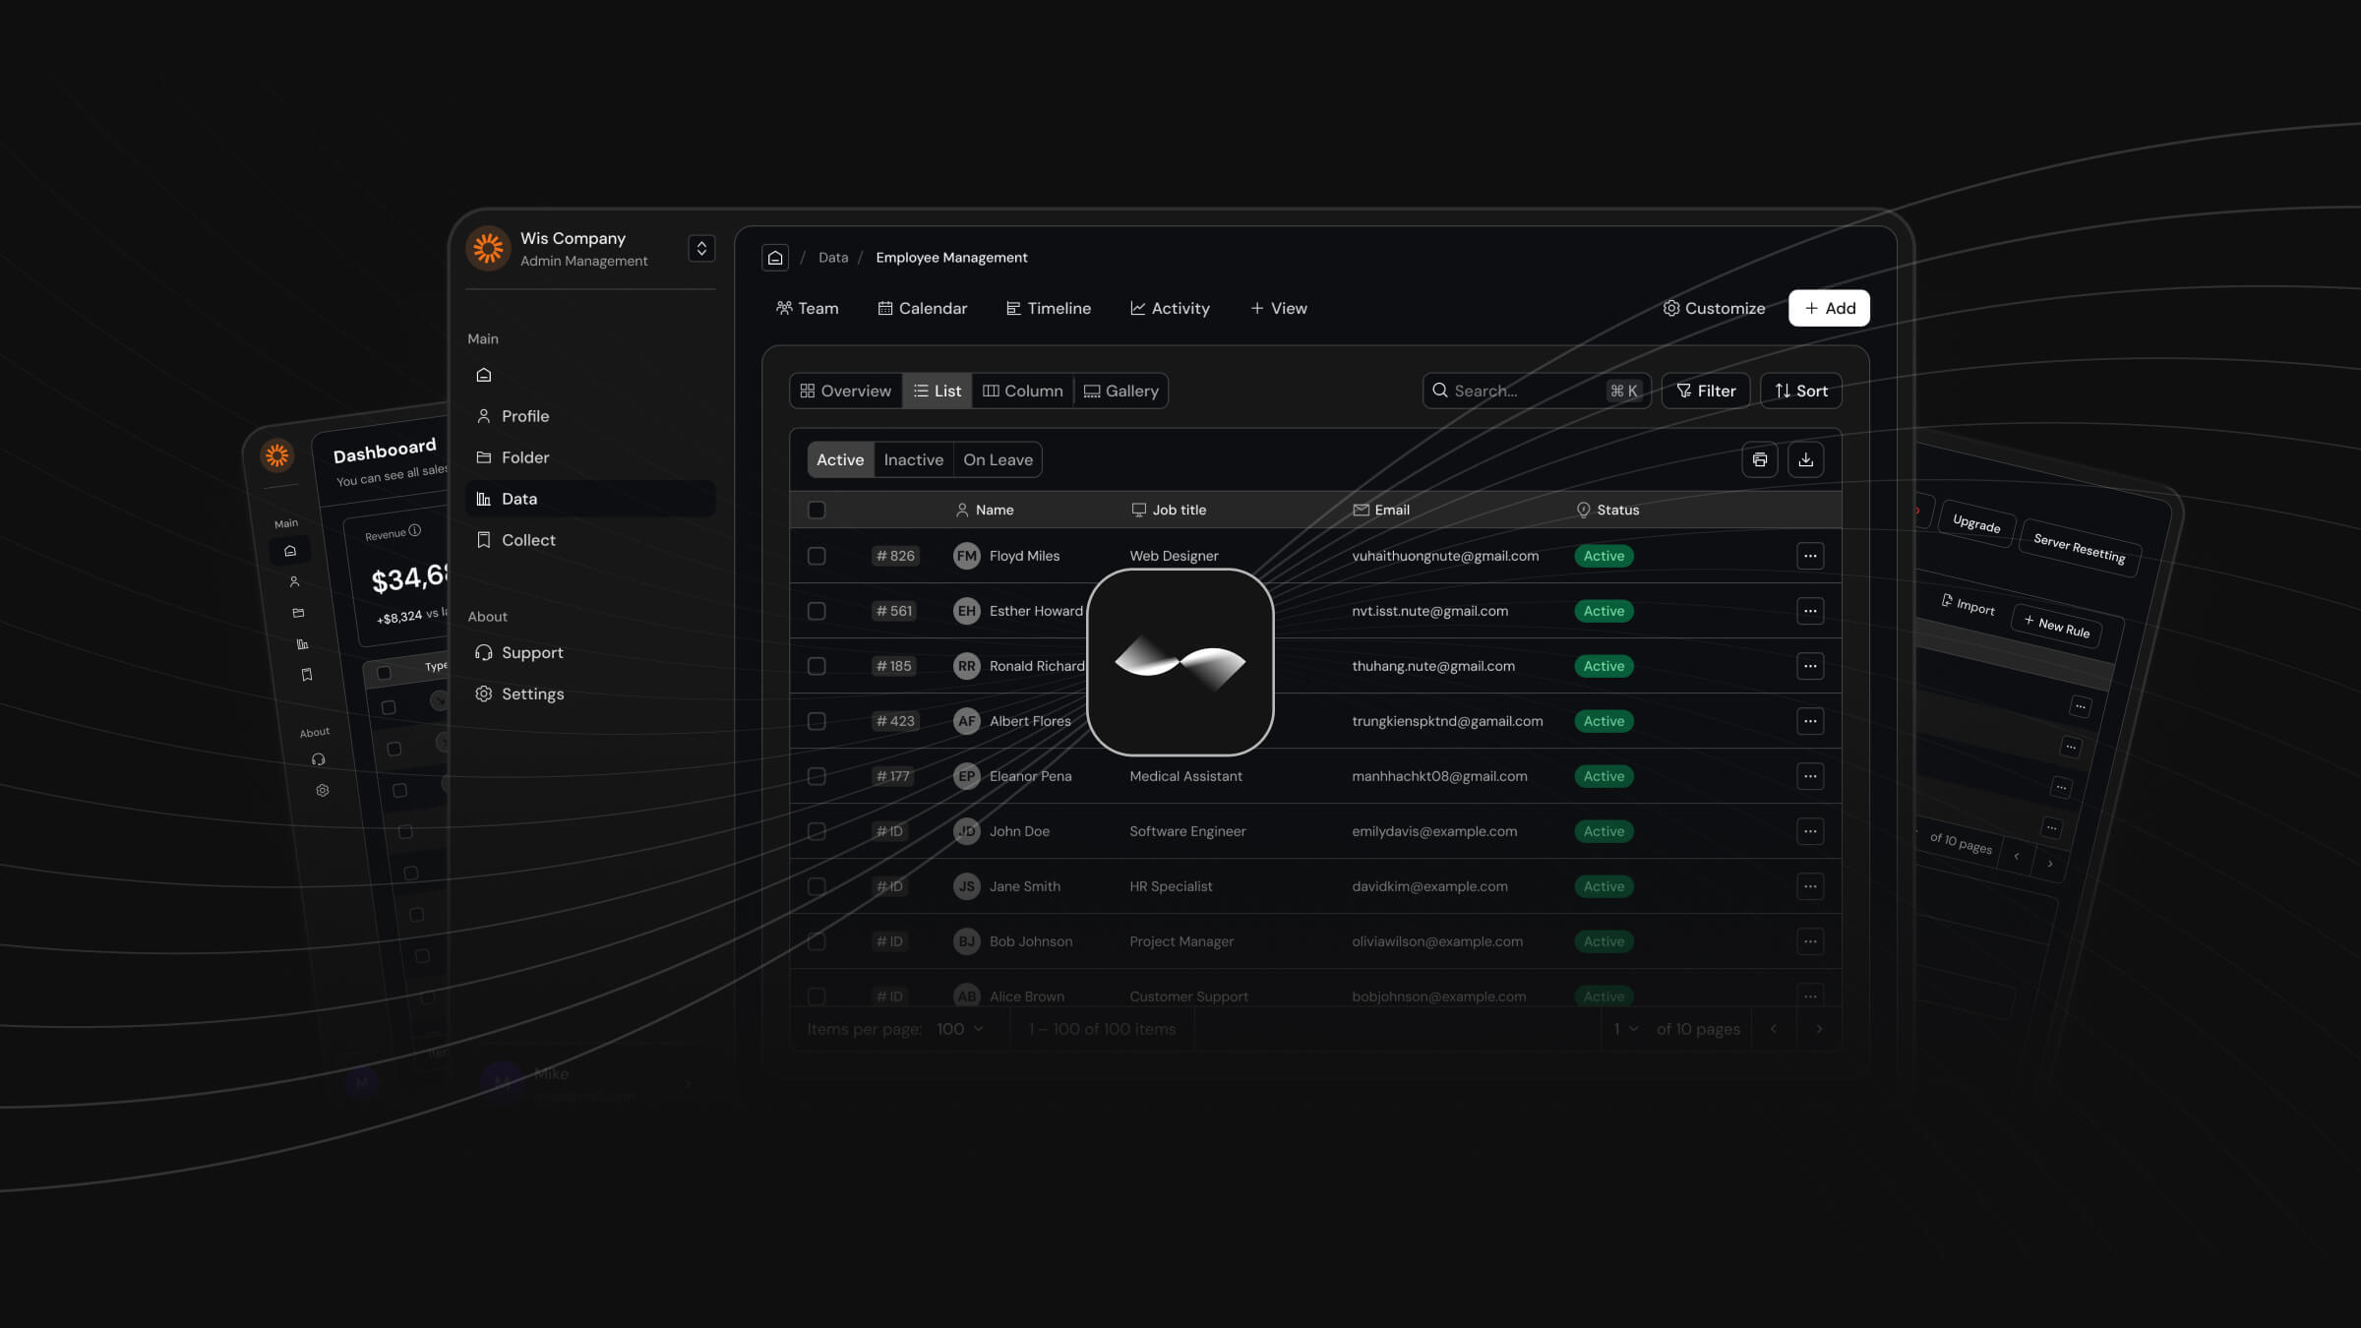The image size is (2361, 1328).
Task: Expand the Wis Company workspace switcher
Action: click(701, 248)
